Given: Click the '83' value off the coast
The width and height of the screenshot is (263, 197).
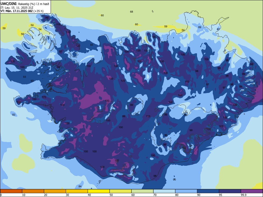Looking at the screenshot, I should [14, 115].
